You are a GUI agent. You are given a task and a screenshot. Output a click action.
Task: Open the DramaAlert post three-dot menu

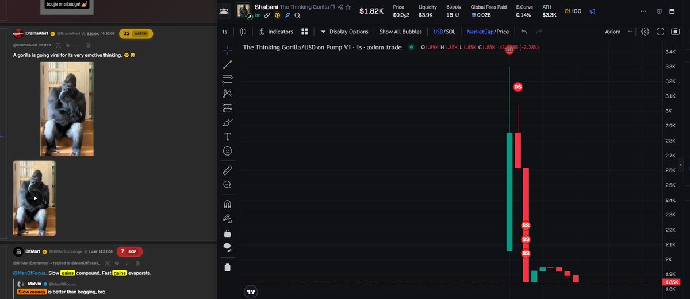[78, 44]
